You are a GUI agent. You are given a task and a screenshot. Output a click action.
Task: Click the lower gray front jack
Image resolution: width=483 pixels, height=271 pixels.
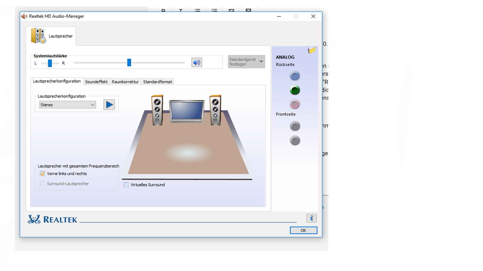[295, 141]
